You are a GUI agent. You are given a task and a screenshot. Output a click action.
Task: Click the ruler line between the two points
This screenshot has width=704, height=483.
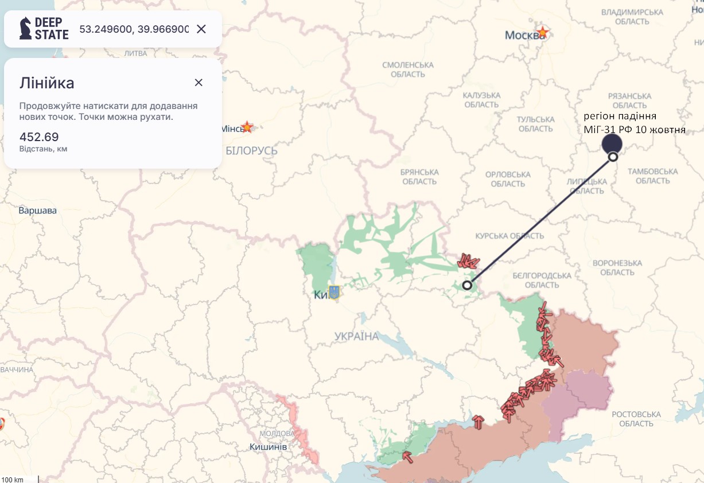click(x=539, y=221)
